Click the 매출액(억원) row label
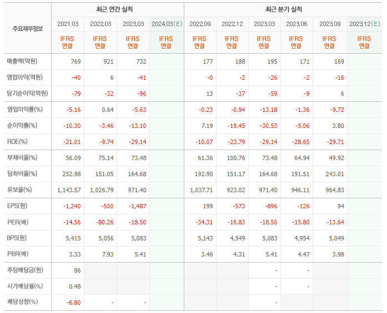The image size is (387, 313). coord(22,61)
